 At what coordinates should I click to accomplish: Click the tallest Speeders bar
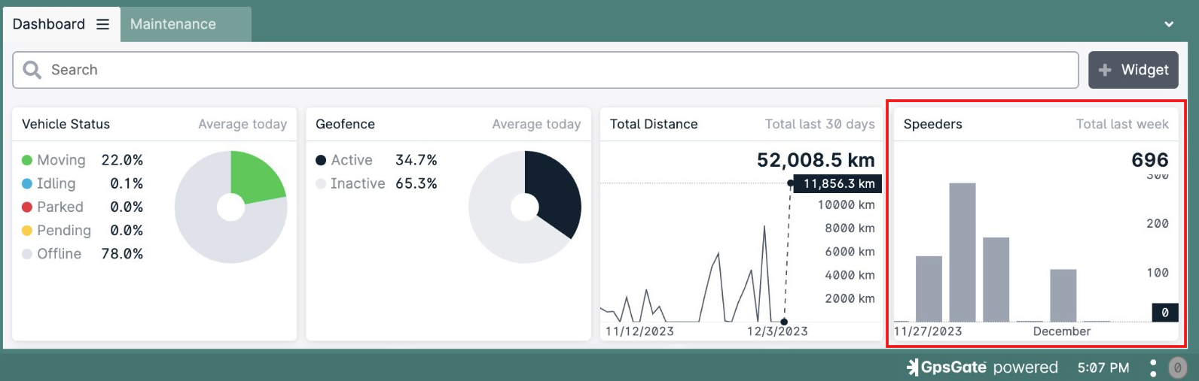coord(963,252)
